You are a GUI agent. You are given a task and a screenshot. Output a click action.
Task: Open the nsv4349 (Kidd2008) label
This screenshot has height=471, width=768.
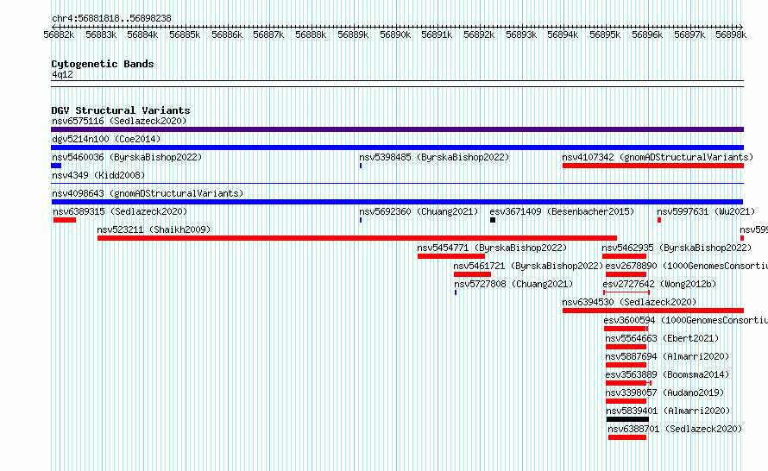pyautogui.click(x=98, y=175)
